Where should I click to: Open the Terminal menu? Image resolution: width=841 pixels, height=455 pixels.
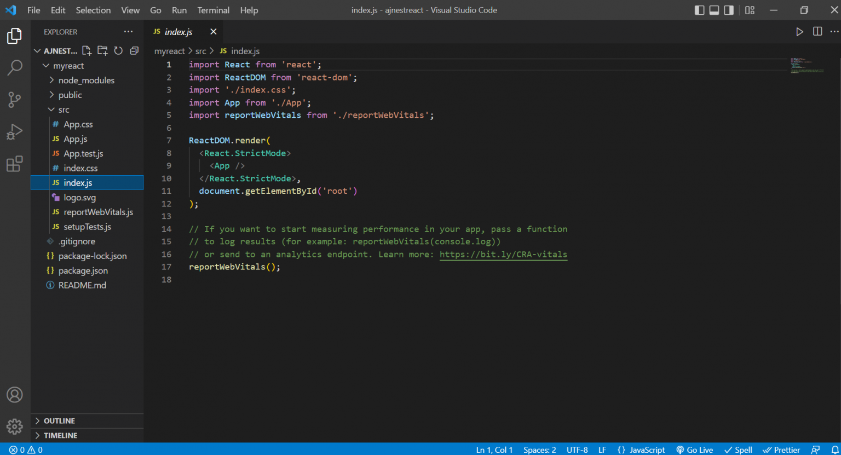point(213,10)
